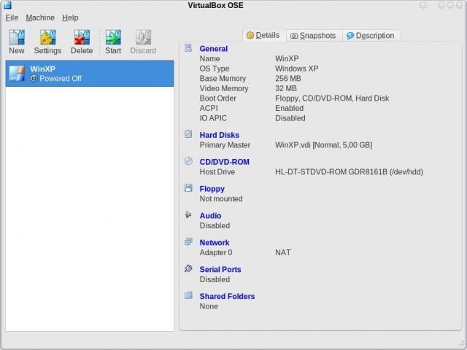This screenshot has width=467, height=350.
Task: Click the '256 MB' base memory value
Action: [x=288, y=79]
